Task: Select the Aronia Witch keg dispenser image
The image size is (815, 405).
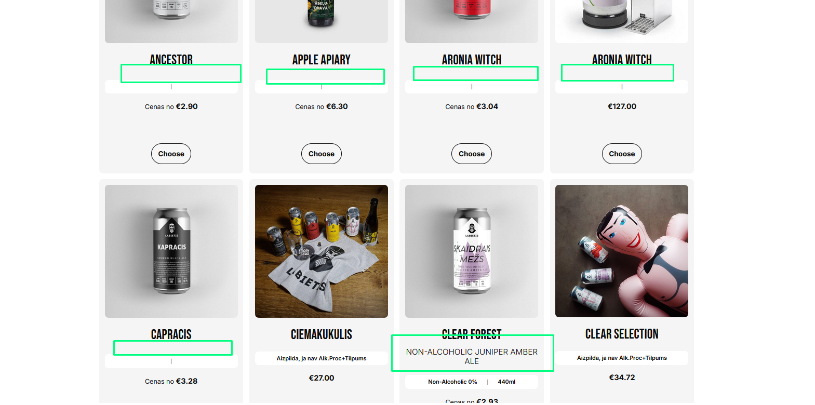Action: coord(622,21)
